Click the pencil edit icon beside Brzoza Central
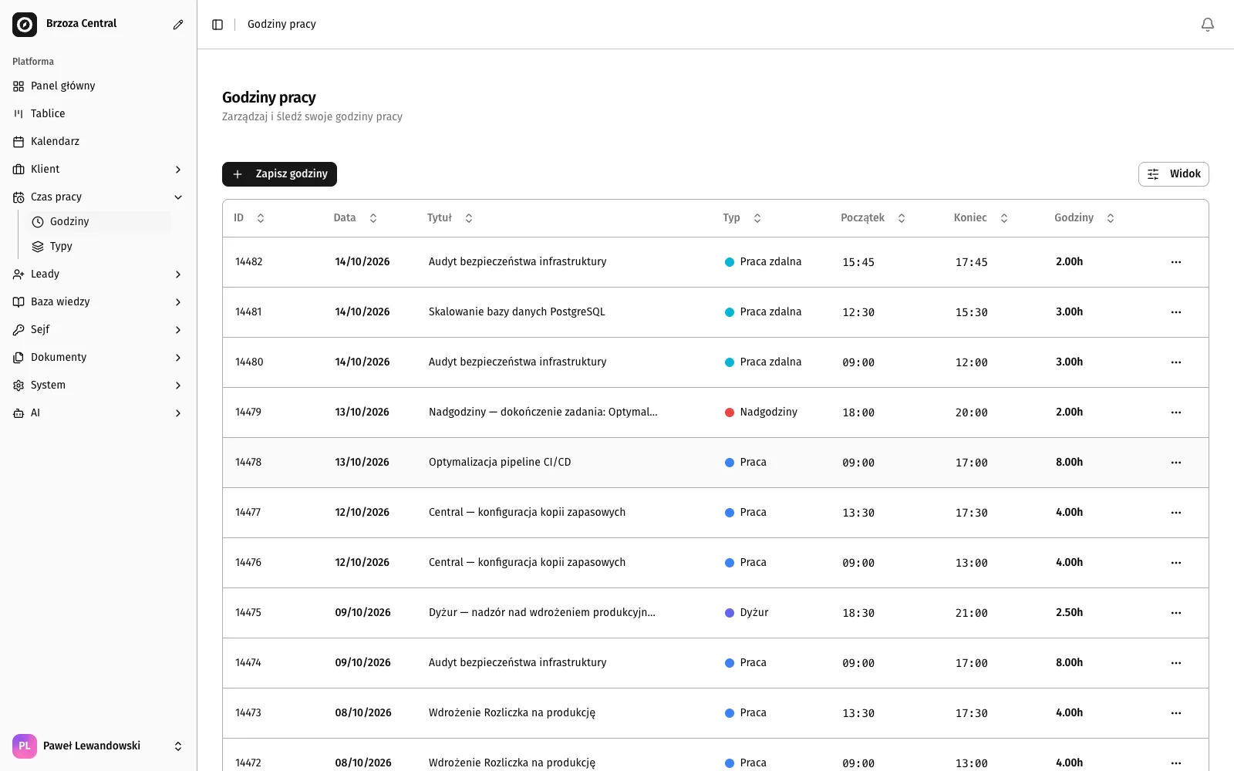The height and width of the screenshot is (771, 1234). pyautogui.click(x=178, y=25)
